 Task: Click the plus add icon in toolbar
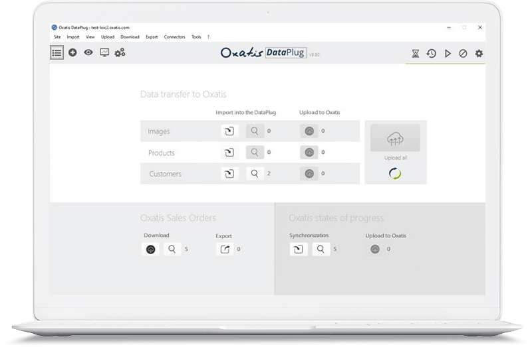[x=72, y=52]
